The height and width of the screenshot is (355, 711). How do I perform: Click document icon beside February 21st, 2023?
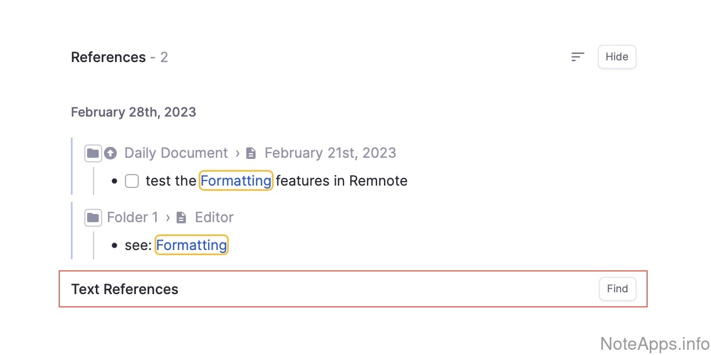click(x=251, y=153)
